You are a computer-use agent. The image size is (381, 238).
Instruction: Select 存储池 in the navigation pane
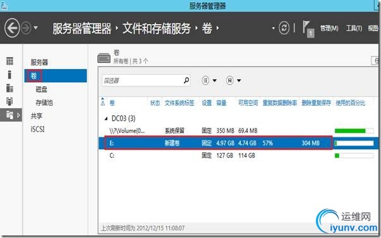pos(44,103)
